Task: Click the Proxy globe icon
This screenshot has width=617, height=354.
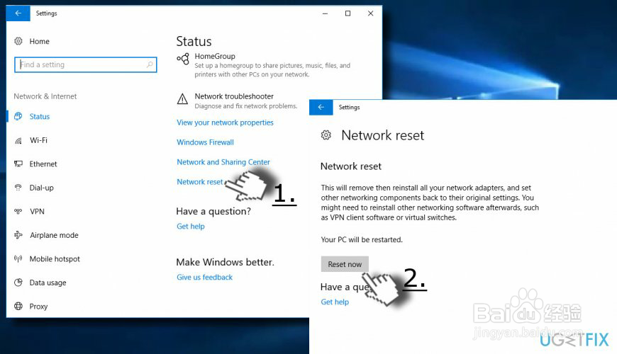Action: coord(18,306)
